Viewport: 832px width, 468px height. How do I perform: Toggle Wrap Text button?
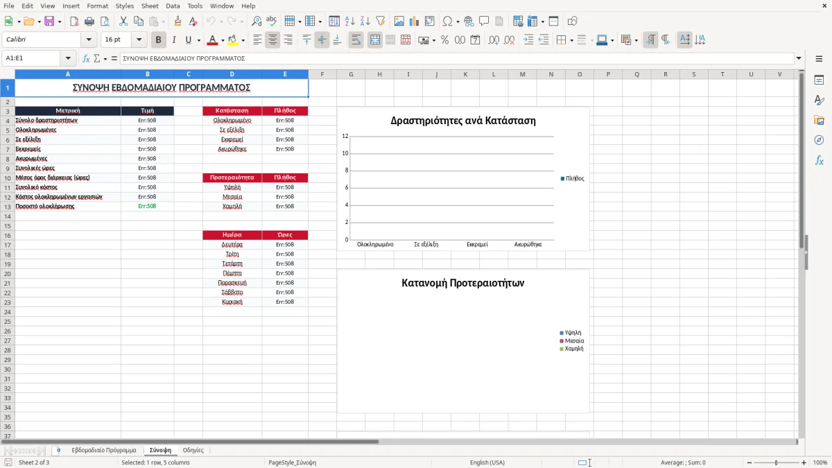[356, 40]
